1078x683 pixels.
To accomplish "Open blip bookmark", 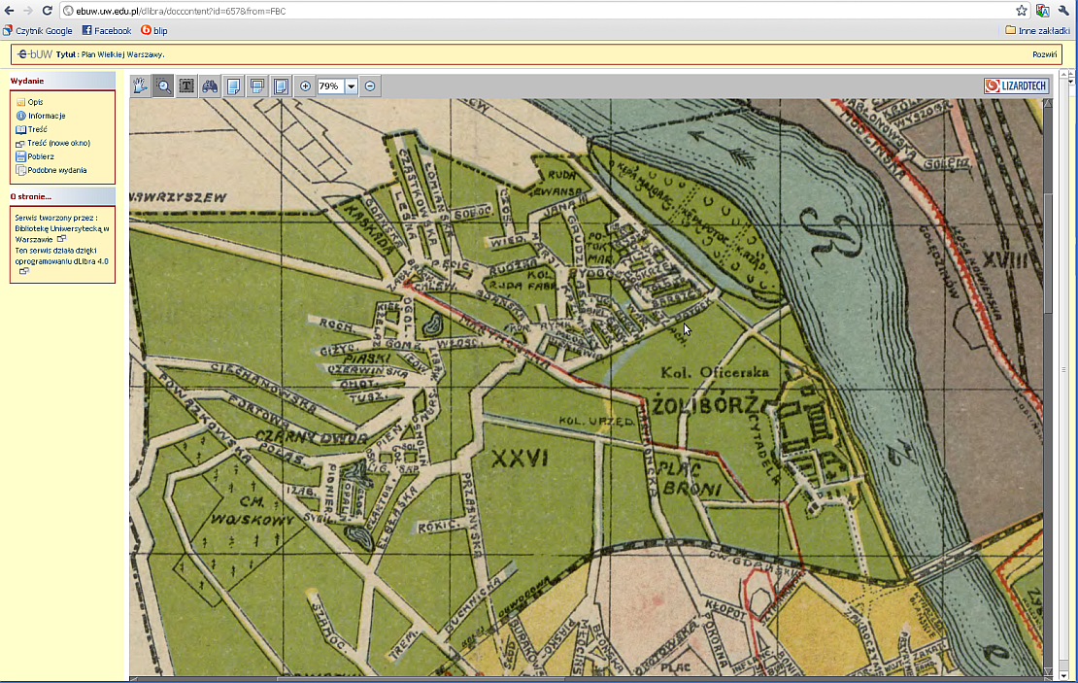I will pos(154,30).
